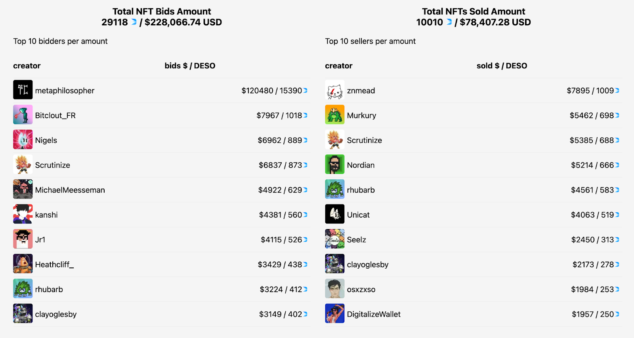The height and width of the screenshot is (338, 634).
Task: Click kanshi's avatar in the bidders list
Action: click(23, 214)
